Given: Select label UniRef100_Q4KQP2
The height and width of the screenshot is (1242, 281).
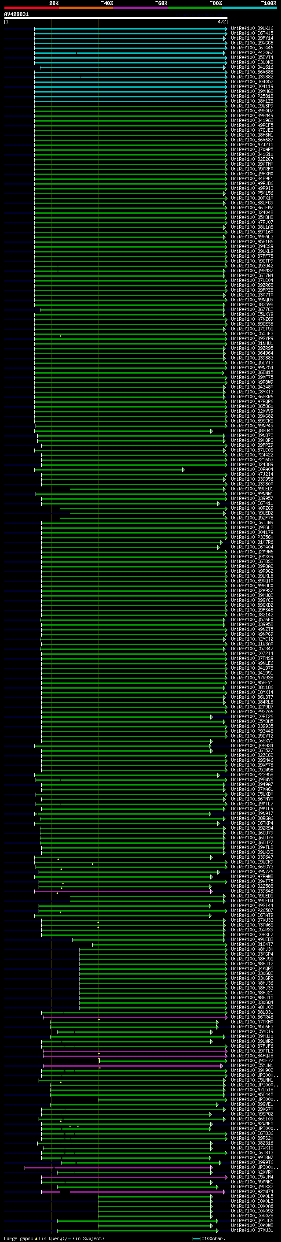Looking at the screenshot, I should pyautogui.click(x=252, y=968).
